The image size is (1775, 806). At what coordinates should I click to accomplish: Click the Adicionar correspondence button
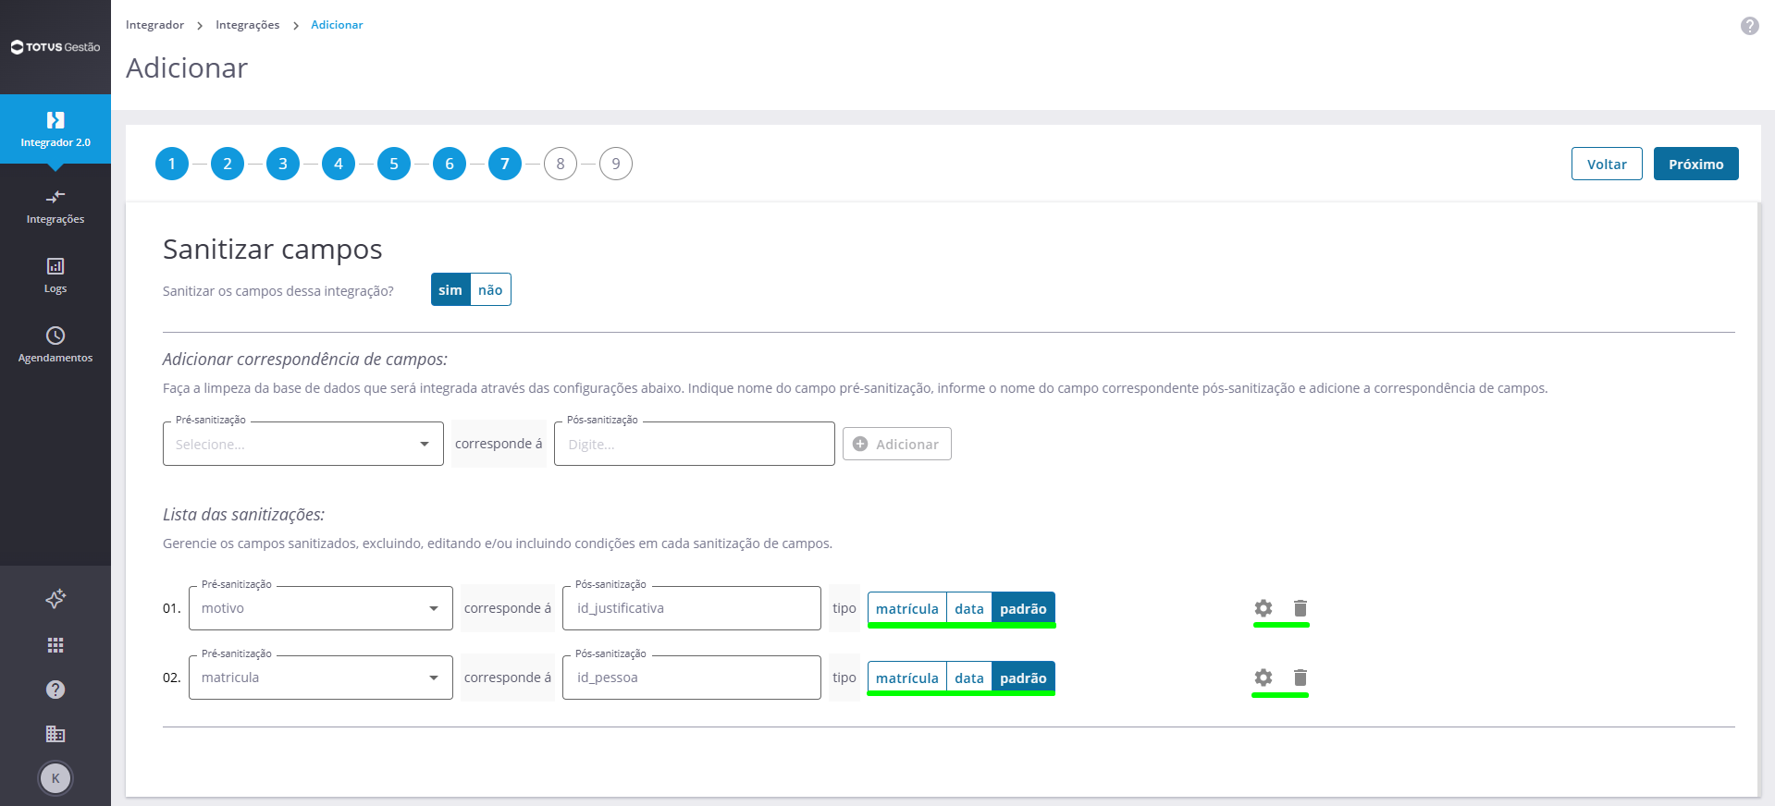coord(897,444)
